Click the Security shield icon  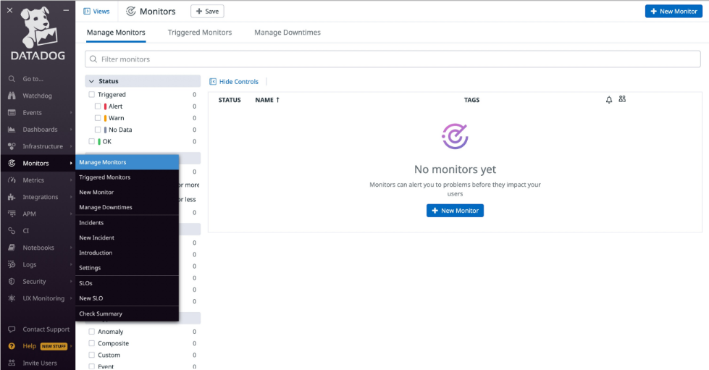pyautogui.click(x=12, y=282)
